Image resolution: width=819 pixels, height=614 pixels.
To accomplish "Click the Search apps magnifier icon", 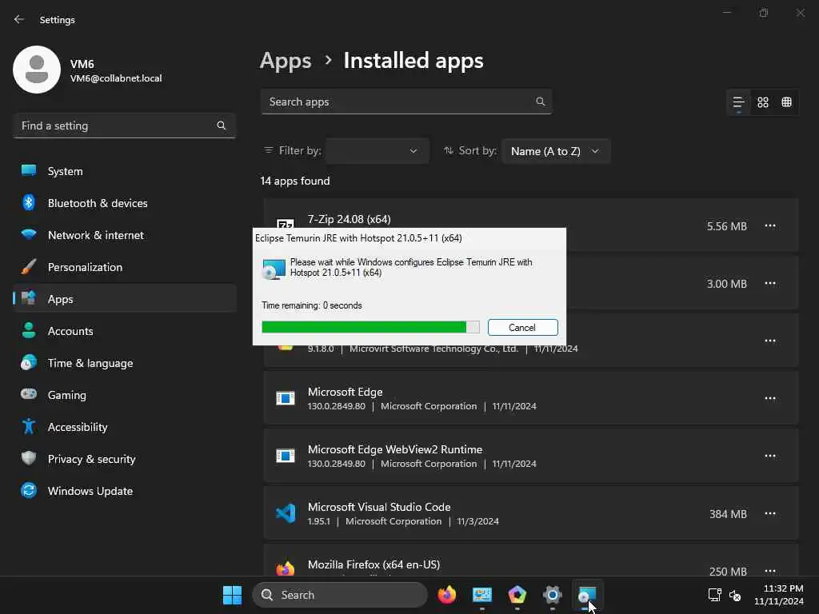I will coord(541,102).
